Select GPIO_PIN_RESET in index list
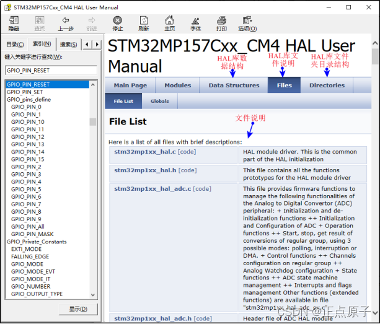 coord(47,84)
